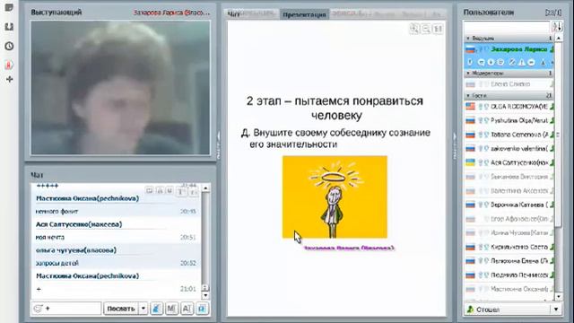The image size is (574, 323).
Task: Open the Послать button dropdown arrow
Action: click(x=143, y=309)
